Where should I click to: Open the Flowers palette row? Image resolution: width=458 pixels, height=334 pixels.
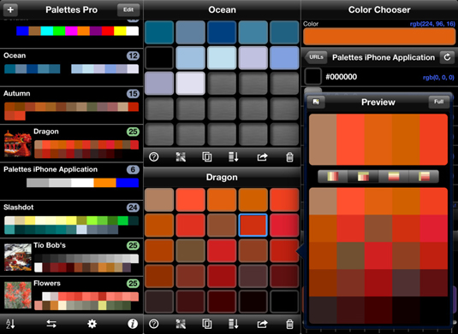pos(71,295)
